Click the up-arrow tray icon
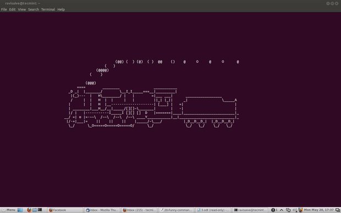The height and width of the screenshot is (213, 341). point(282,210)
